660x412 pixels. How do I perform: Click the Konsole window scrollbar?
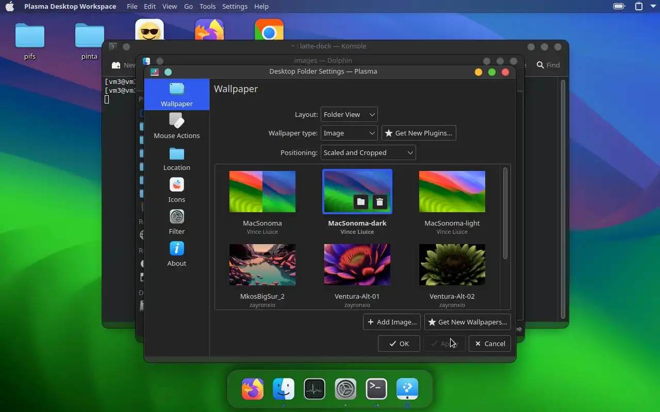(563, 200)
